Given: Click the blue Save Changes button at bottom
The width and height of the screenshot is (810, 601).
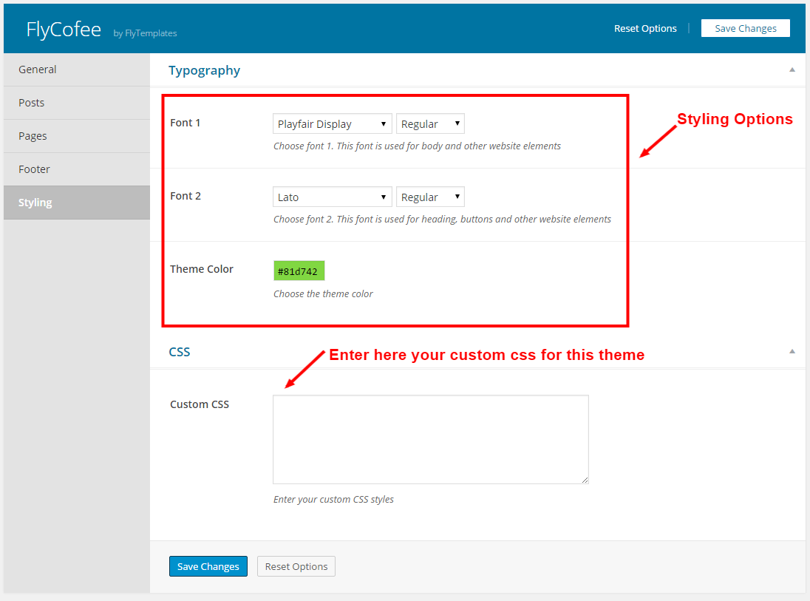Looking at the screenshot, I should [x=208, y=566].
